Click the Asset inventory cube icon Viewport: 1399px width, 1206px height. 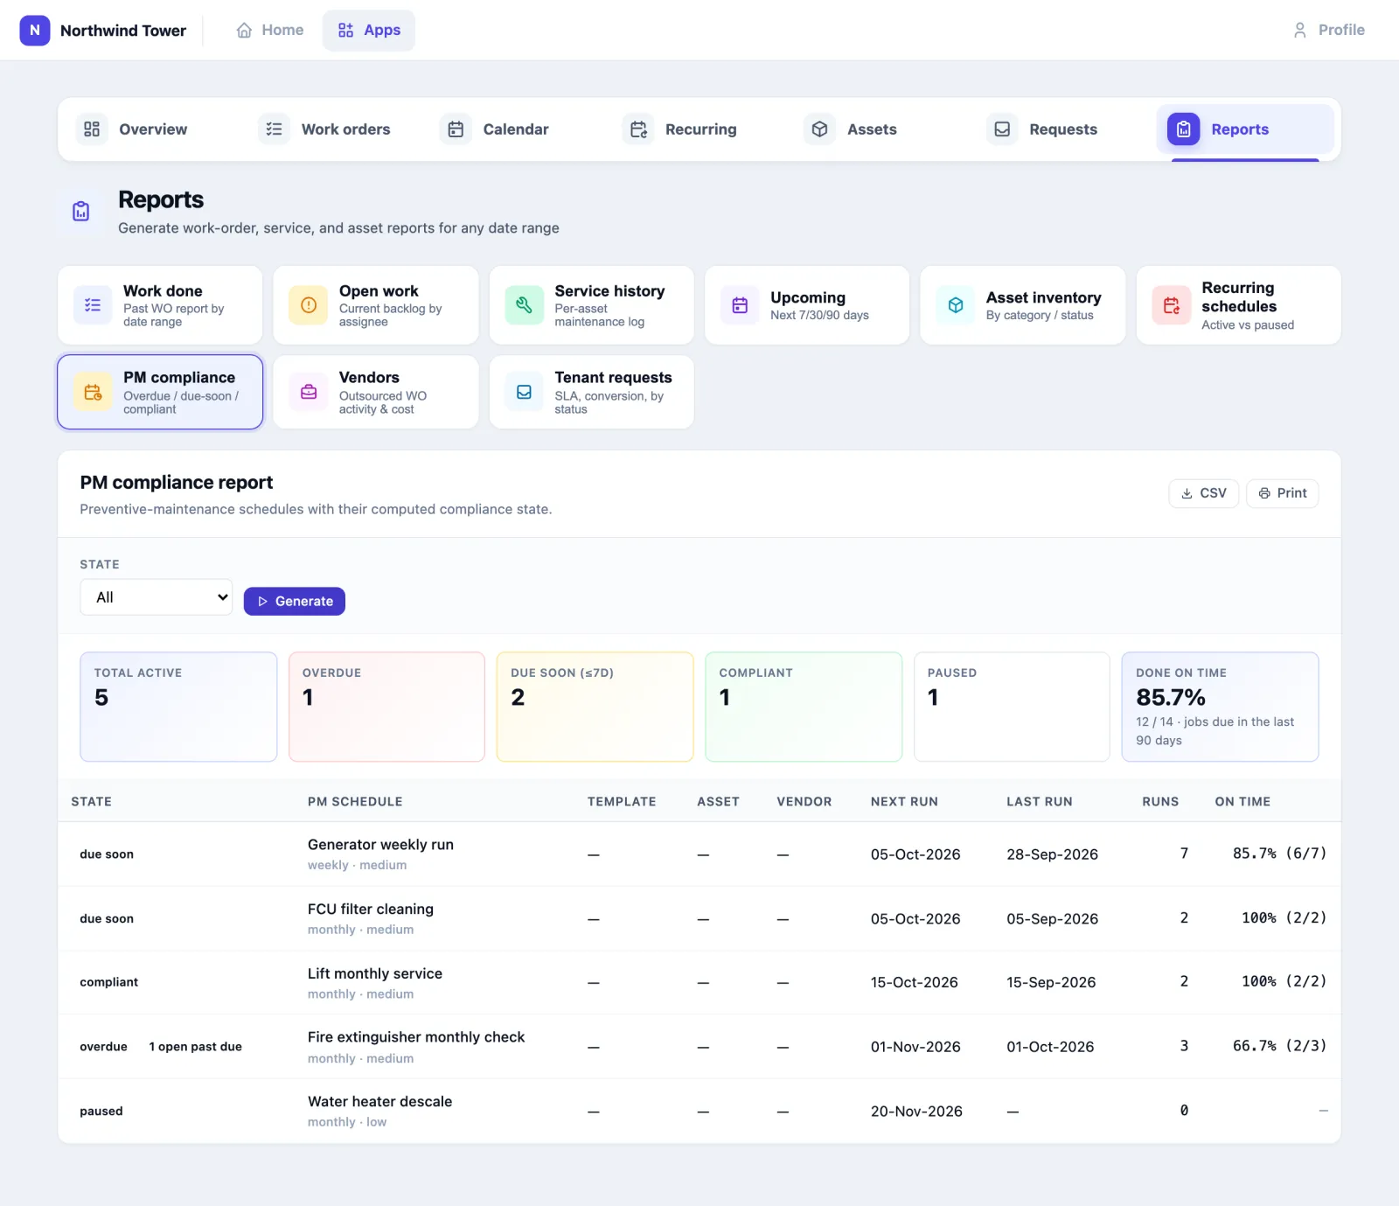point(956,305)
